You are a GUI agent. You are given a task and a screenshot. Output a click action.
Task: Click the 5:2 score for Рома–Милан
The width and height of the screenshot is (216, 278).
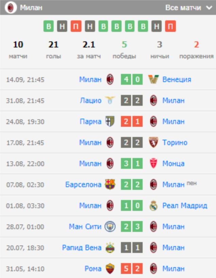point(131,269)
